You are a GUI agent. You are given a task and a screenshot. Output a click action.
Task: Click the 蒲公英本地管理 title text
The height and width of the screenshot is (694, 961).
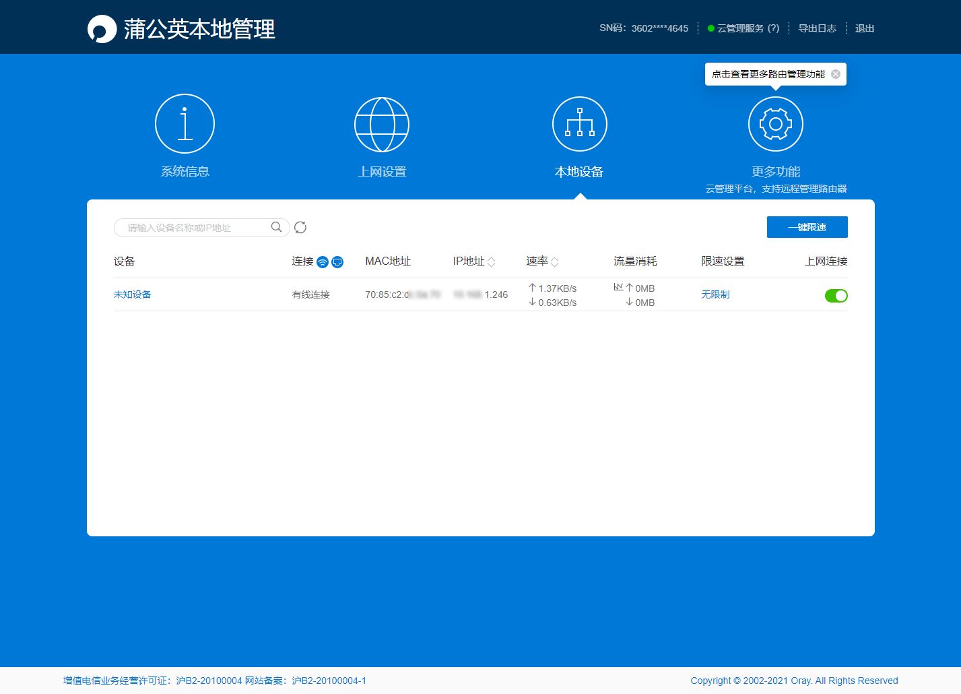(x=199, y=29)
